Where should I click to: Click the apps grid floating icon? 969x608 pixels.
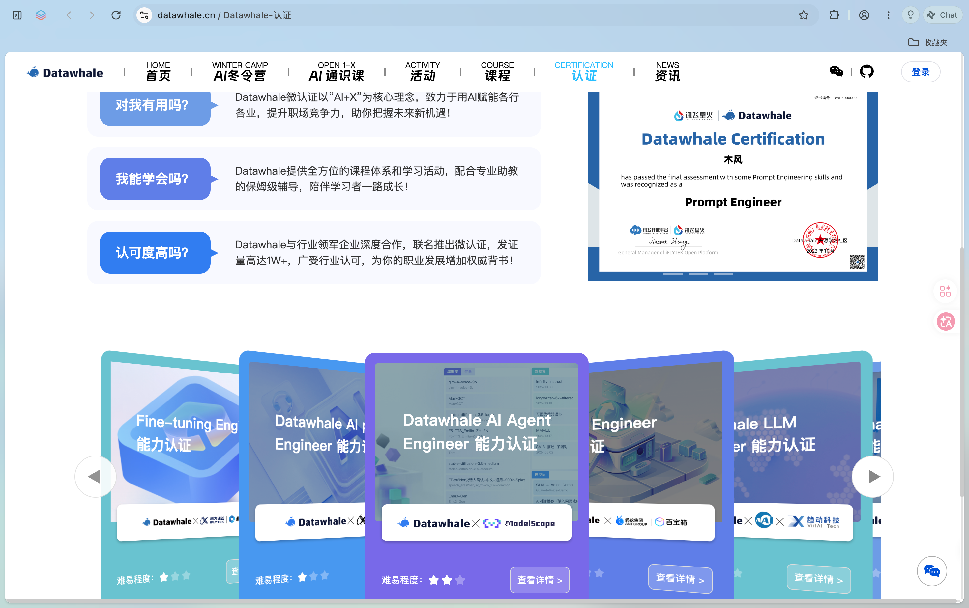click(x=945, y=291)
